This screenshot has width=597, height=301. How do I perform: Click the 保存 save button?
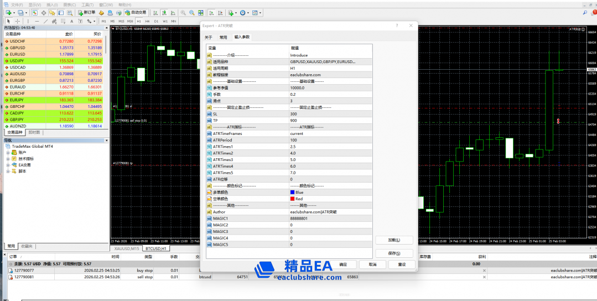(393, 253)
